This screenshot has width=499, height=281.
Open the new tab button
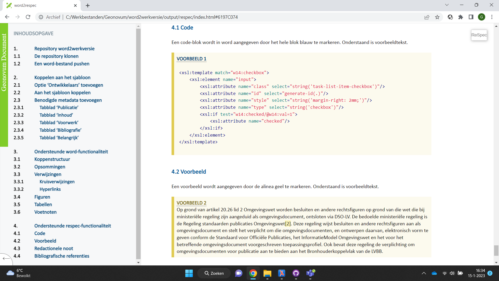[88, 5]
